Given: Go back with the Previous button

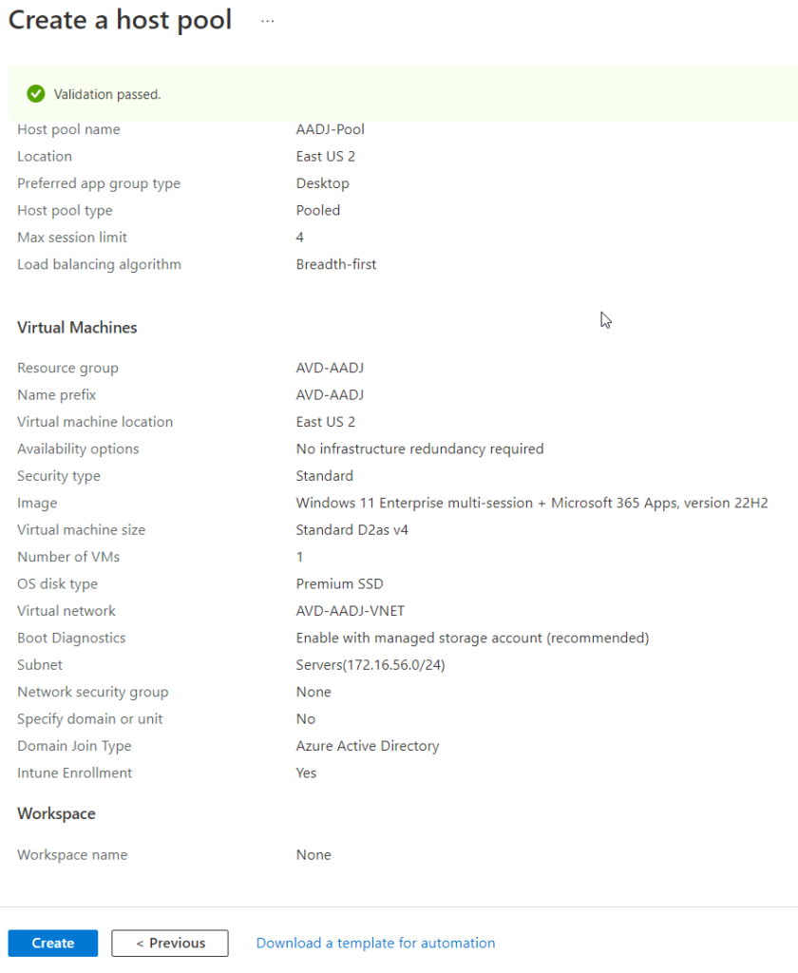Looking at the screenshot, I should [x=170, y=943].
